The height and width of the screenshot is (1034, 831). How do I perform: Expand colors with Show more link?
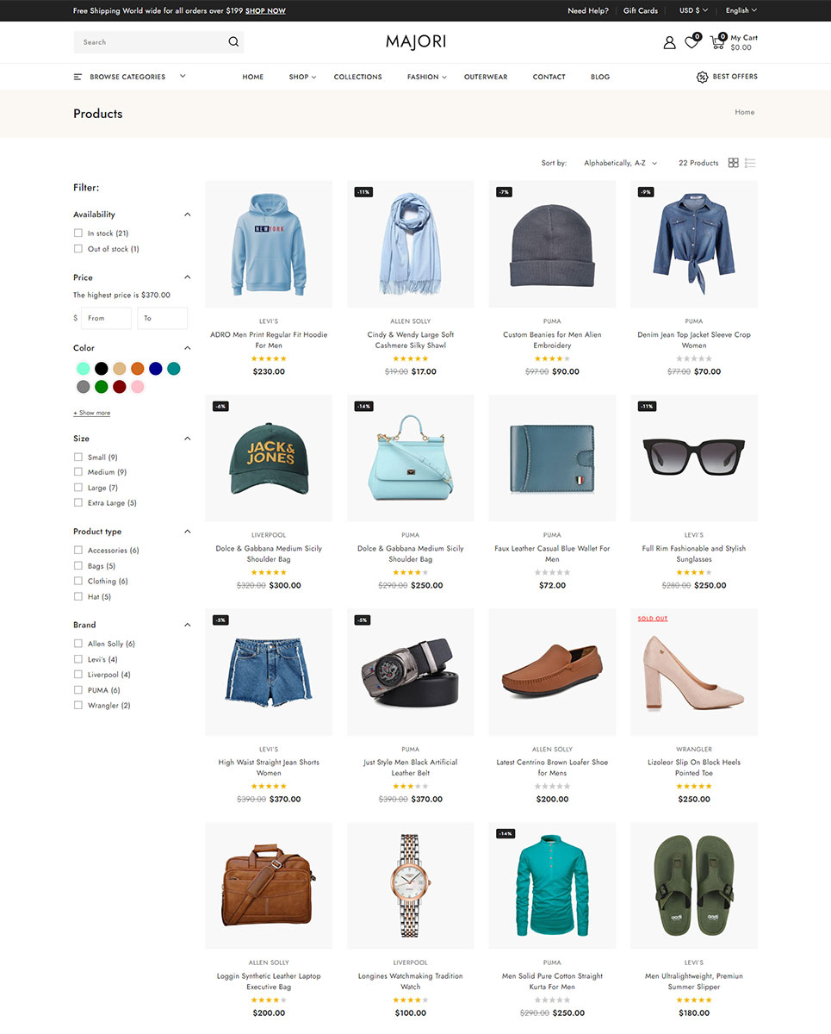click(92, 413)
